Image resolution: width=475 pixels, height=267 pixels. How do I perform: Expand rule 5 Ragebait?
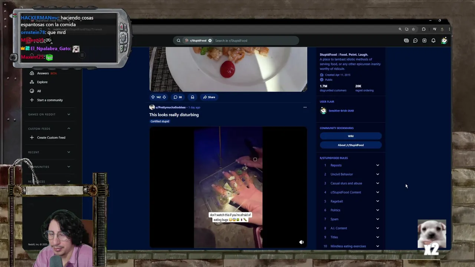point(377,201)
